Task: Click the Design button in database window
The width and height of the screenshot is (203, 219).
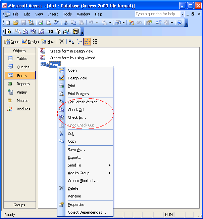Action: pyautogui.click(x=30, y=42)
